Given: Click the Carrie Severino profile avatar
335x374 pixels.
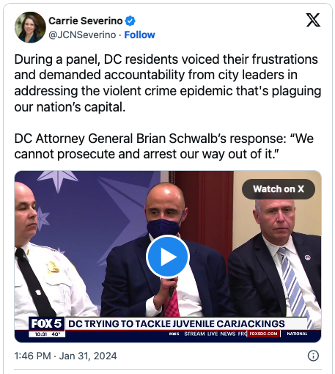Looking at the screenshot, I should [30, 27].
